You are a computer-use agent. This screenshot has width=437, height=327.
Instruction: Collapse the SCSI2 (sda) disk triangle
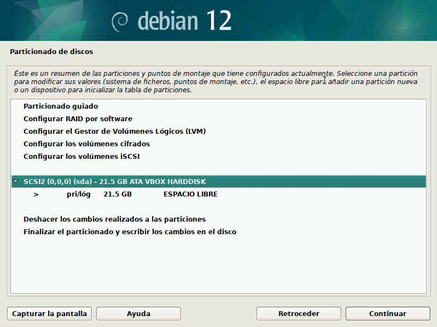16,181
